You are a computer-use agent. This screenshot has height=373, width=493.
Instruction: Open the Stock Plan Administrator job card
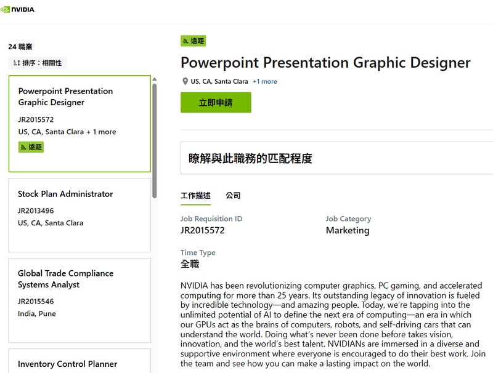(79, 215)
